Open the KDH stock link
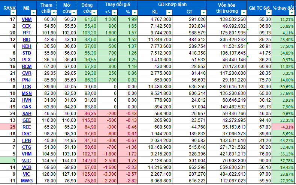The image size is (296, 185). point(27,46)
